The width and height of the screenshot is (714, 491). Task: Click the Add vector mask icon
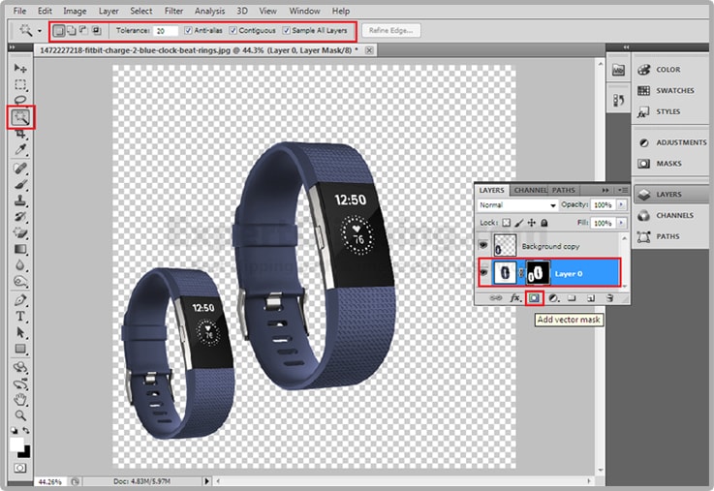(534, 298)
